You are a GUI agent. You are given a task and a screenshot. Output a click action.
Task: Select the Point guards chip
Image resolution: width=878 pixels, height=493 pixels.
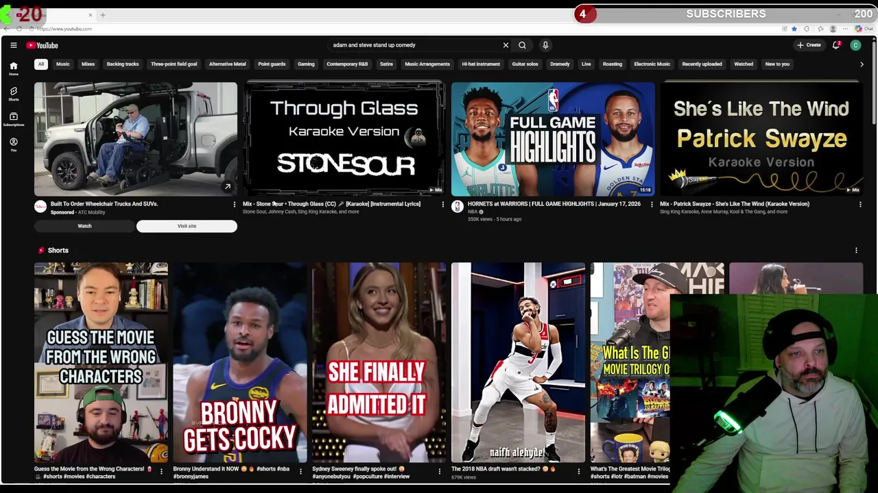pyautogui.click(x=272, y=64)
